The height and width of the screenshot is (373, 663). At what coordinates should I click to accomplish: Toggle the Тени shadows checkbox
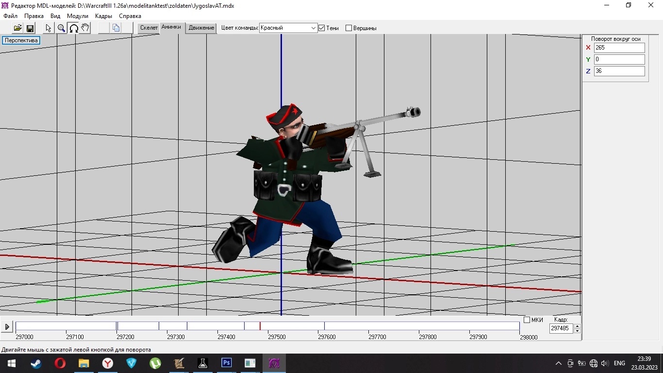(x=321, y=28)
